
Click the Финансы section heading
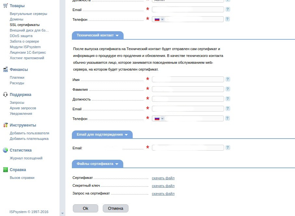19,70
